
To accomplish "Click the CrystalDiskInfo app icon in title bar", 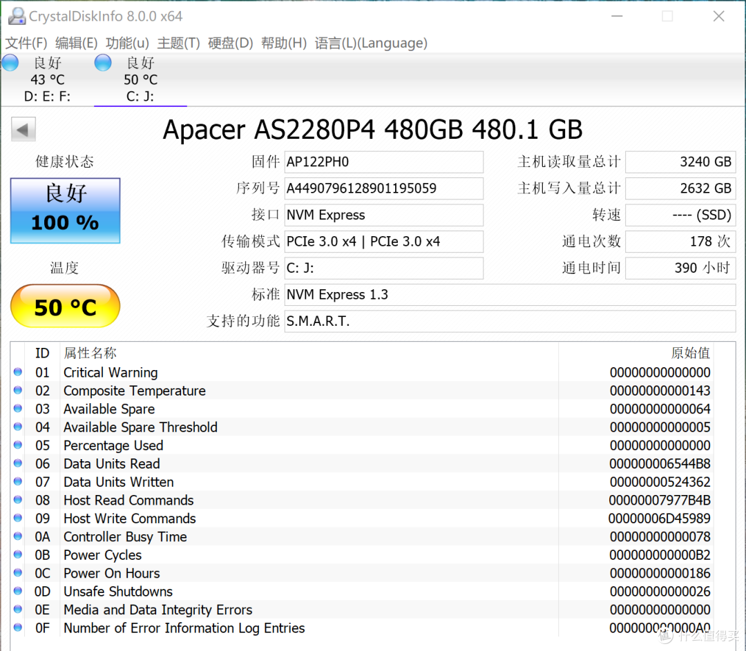I will click(x=17, y=16).
